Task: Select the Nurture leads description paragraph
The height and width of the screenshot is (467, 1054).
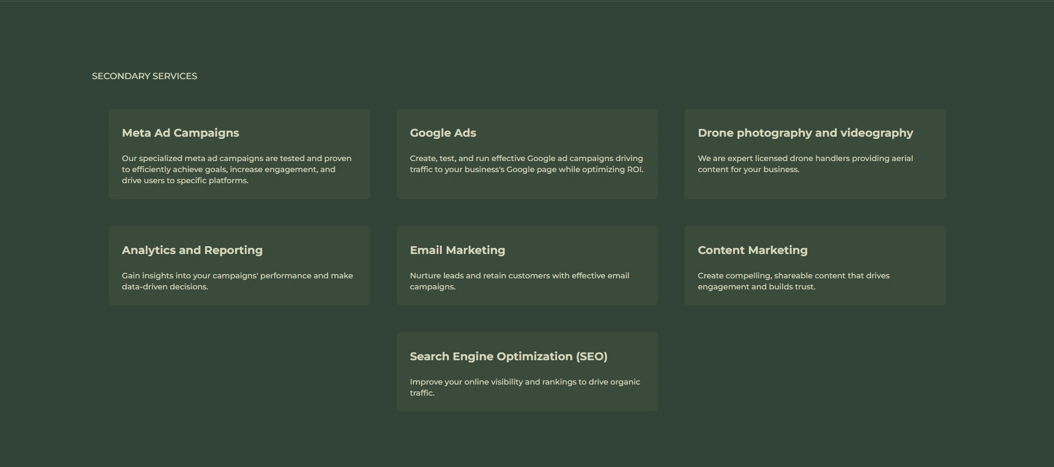Action: click(x=519, y=281)
